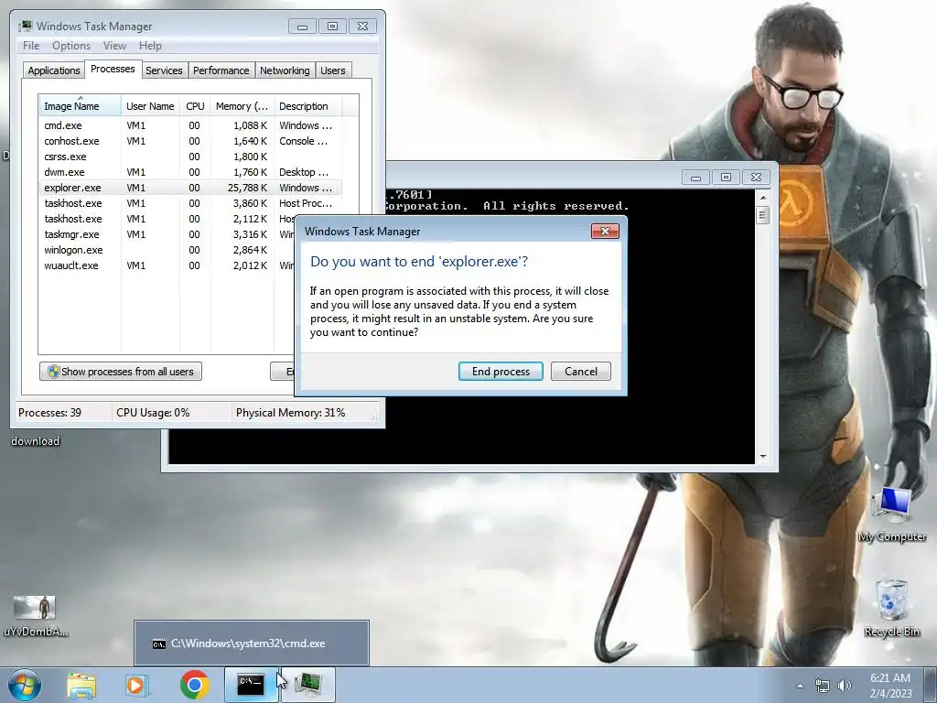The height and width of the screenshot is (703, 937).
Task: Open the volume speaker tray icon
Action: 845,686
